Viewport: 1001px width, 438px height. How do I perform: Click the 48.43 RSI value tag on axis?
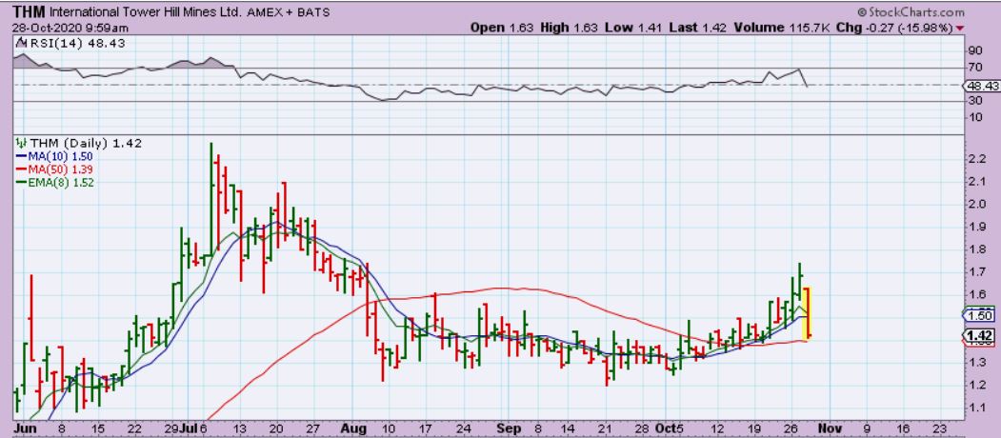click(x=983, y=85)
